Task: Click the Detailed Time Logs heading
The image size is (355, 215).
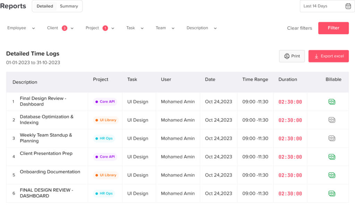Action: (x=33, y=54)
